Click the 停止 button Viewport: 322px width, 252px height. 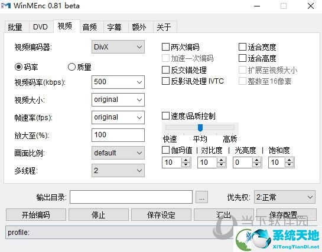pyautogui.click(x=99, y=215)
